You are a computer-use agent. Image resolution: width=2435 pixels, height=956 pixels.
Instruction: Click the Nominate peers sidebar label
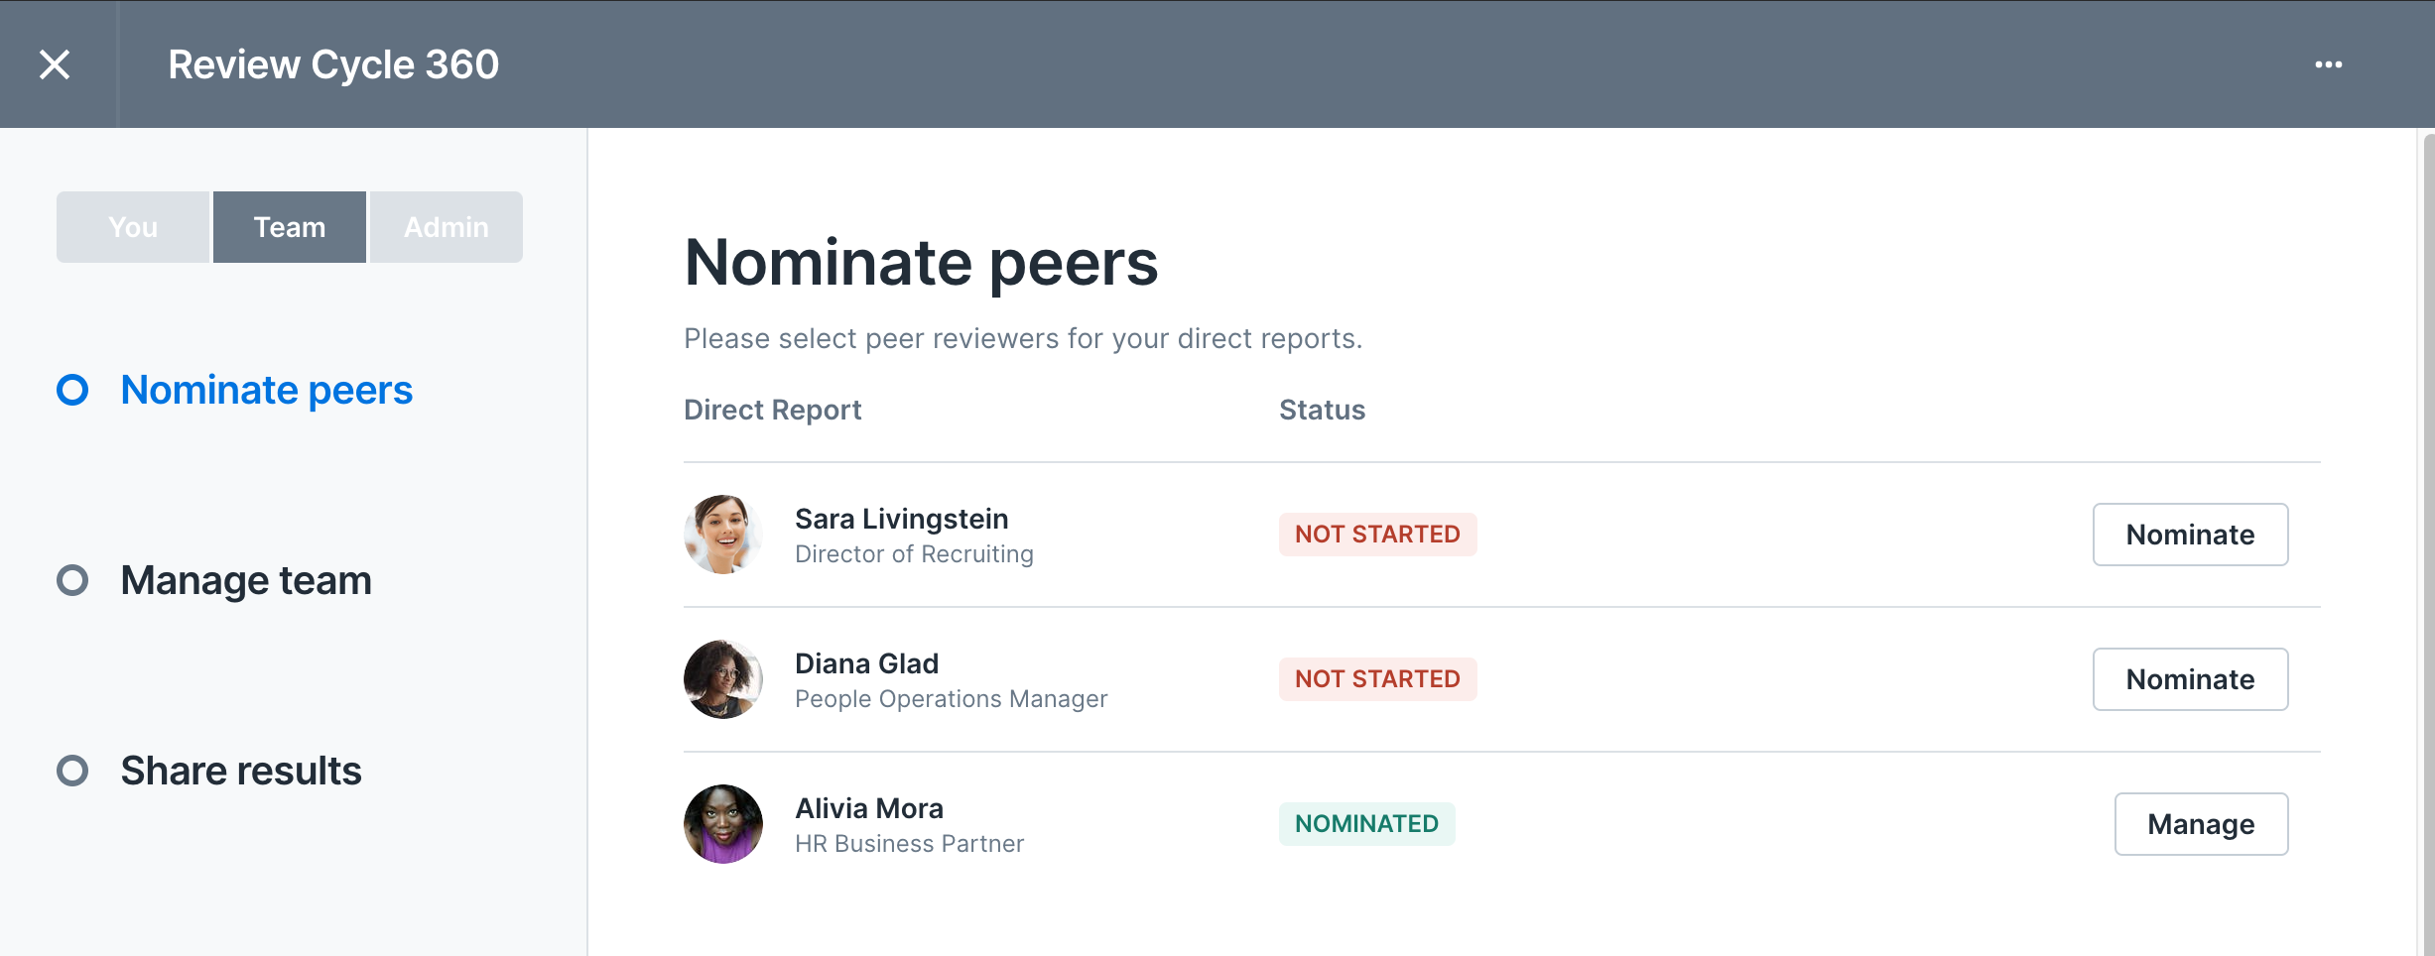point(267,390)
